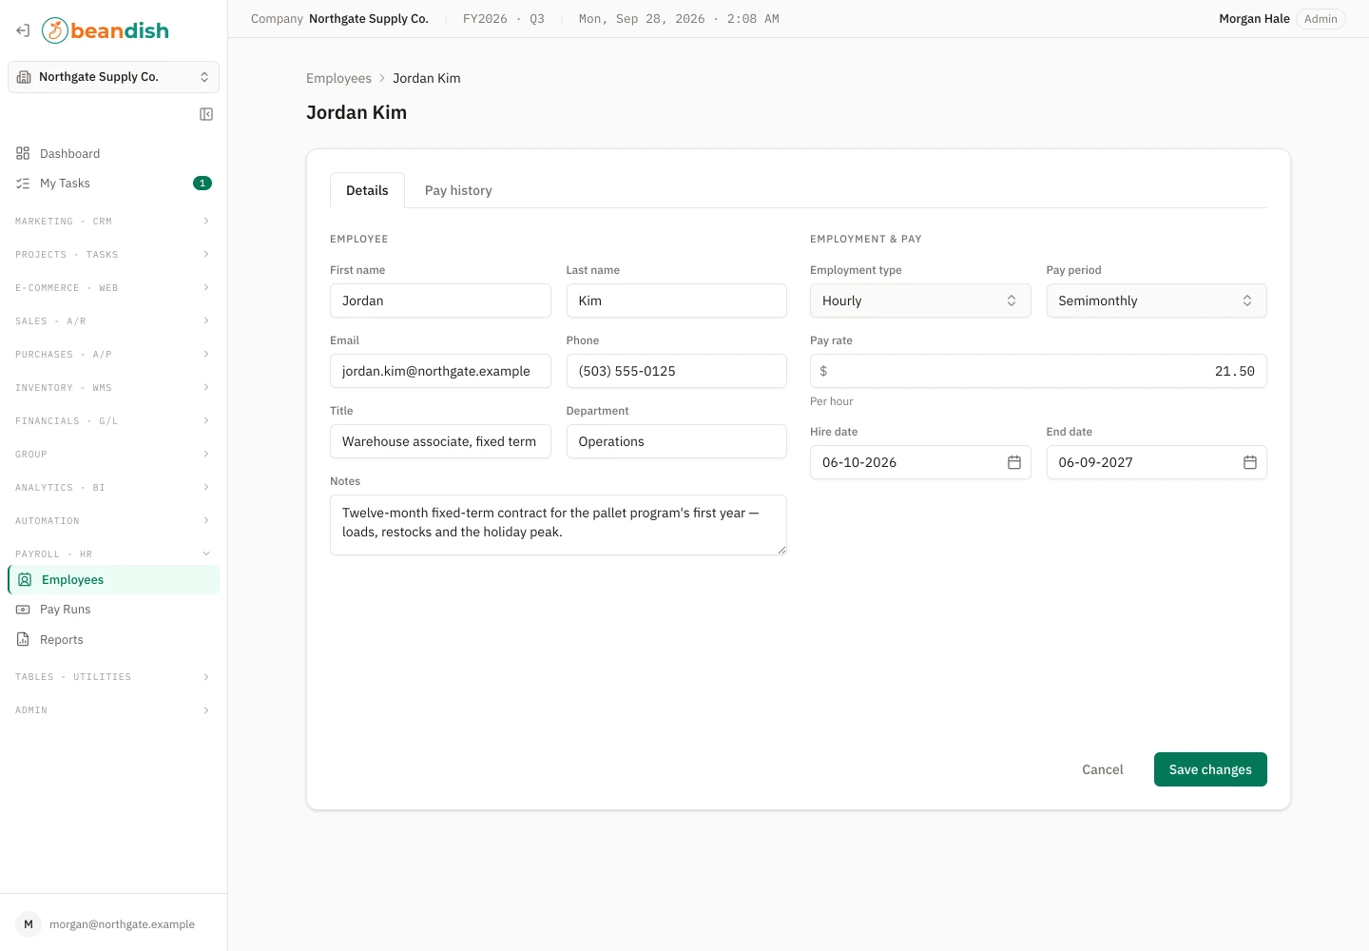Expand the Purchases - A/P section
This screenshot has width=1369, height=951.
[x=113, y=355]
